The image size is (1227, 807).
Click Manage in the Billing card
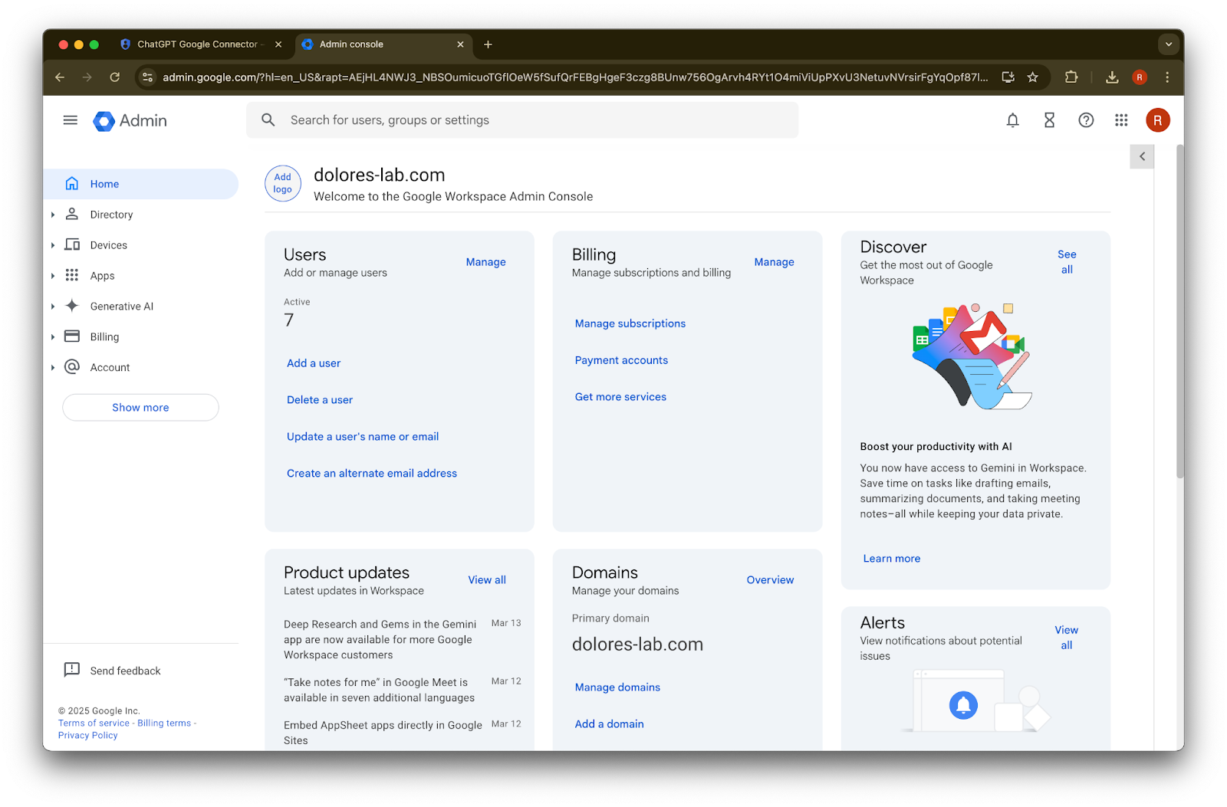(x=775, y=262)
